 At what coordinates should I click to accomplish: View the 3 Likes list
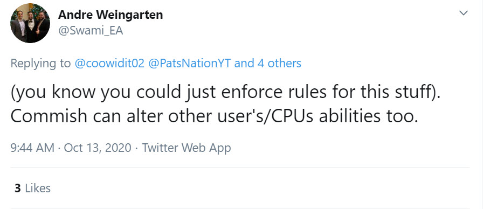pos(32,188)
